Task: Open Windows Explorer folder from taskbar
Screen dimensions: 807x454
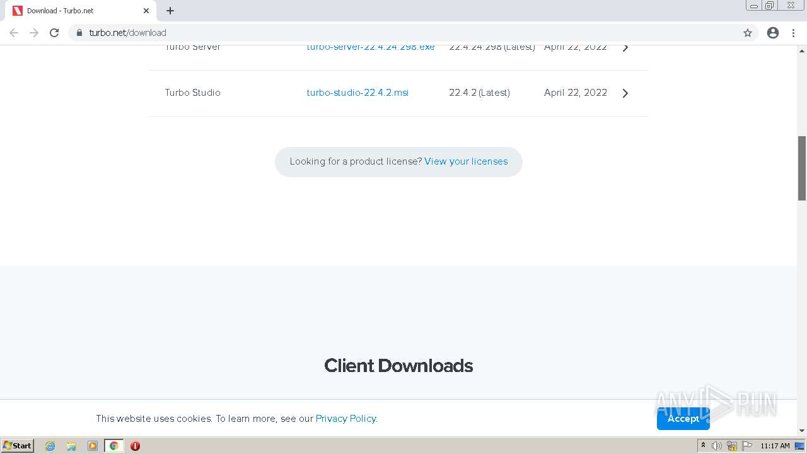Action: coord(71,446)
